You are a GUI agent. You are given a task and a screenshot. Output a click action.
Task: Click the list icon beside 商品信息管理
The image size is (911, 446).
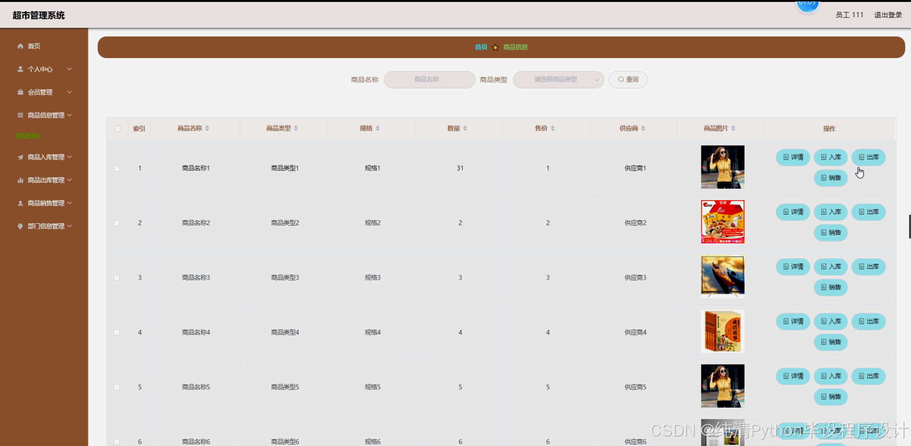pyautogui.click(x=20, y=115)
